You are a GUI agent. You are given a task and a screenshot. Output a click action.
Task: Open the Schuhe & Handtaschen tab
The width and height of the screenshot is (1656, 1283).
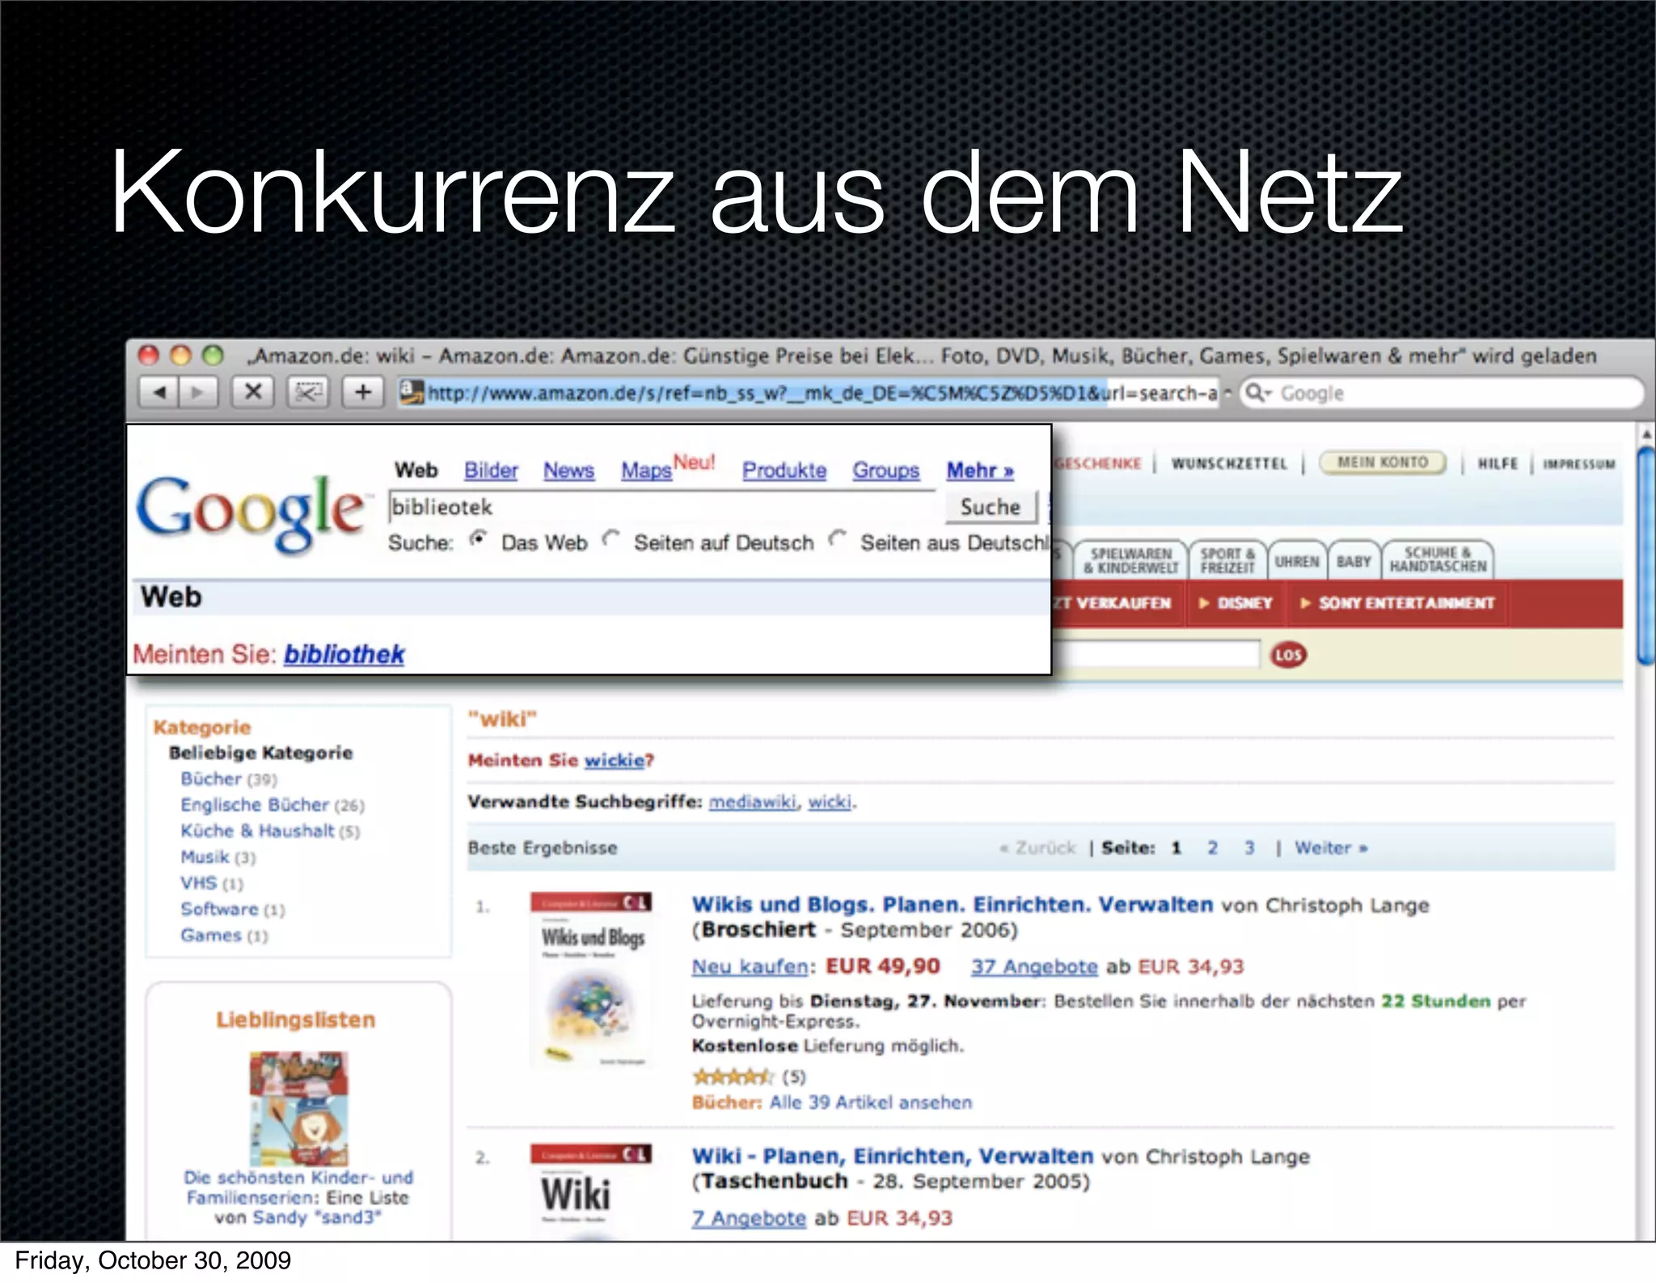pos(1438,559)
